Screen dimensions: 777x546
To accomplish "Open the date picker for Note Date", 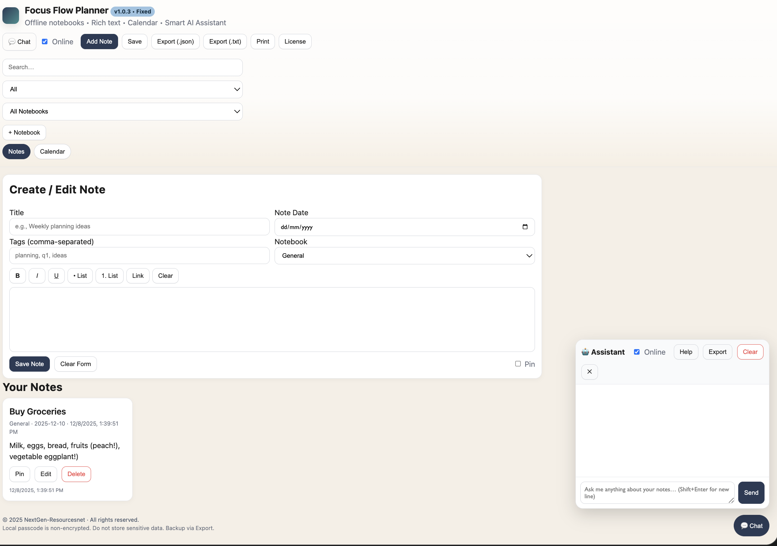I will click(x=525, y=227).
